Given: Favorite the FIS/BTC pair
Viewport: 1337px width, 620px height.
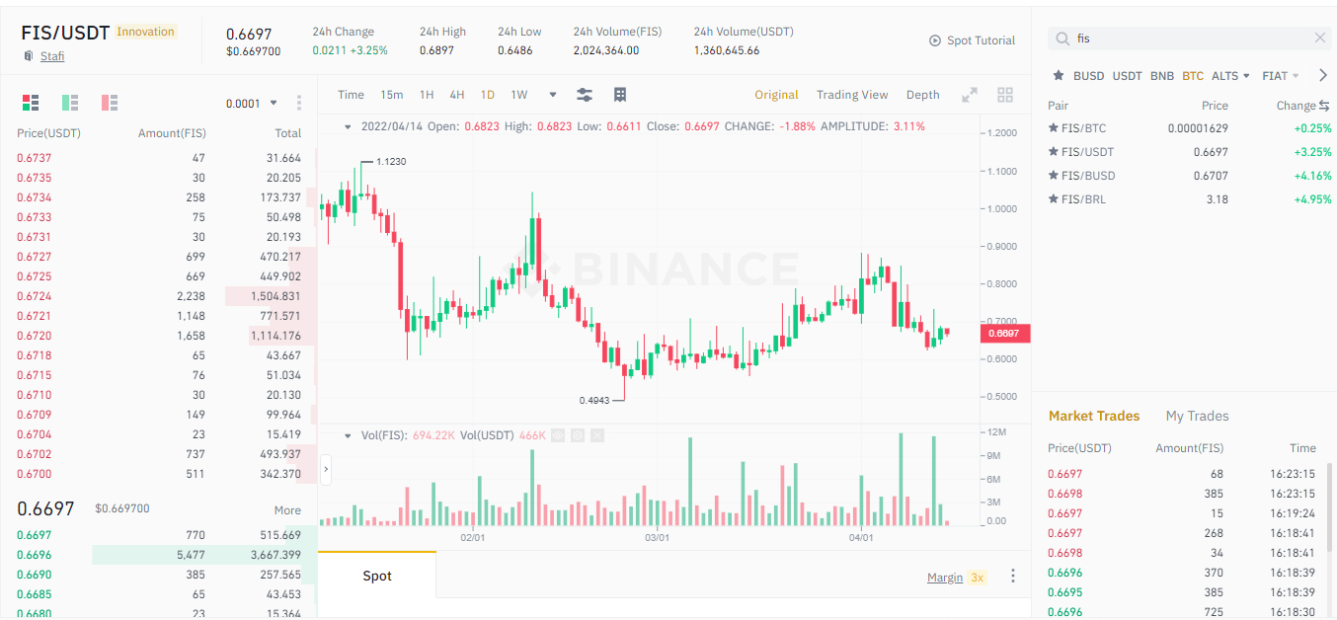Looking at the screenshot, I should (x=1054, y=128).
